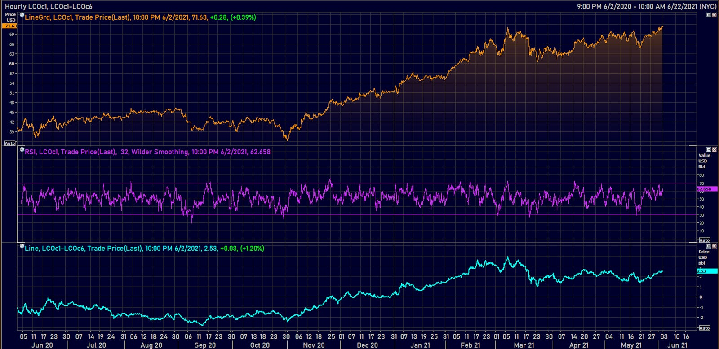Click the +0.28 change value in top legend
Screen dimensions: 719x349
coord(219,17)
